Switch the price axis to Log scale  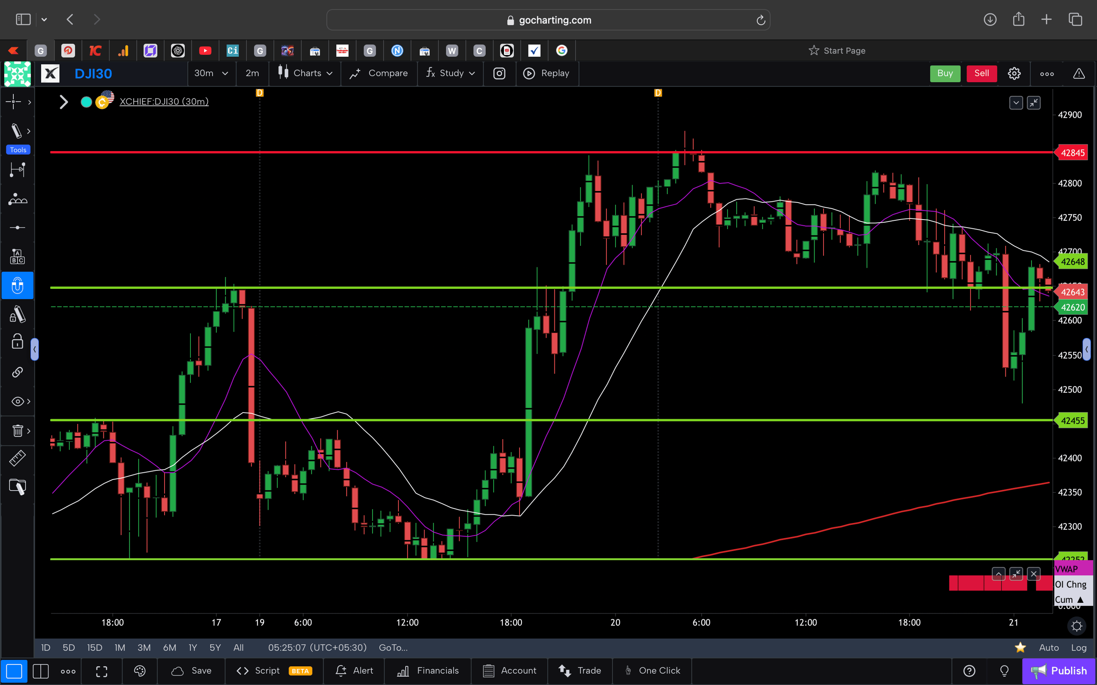coord(1079,647)
